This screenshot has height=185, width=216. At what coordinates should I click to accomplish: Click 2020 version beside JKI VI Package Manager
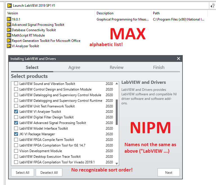tap(109, 134)
